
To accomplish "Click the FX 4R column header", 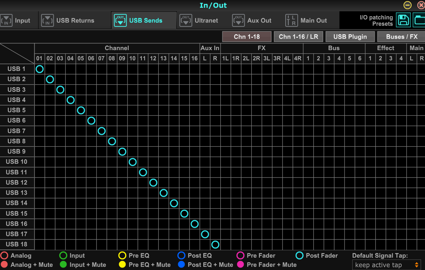I will [298, 59].
